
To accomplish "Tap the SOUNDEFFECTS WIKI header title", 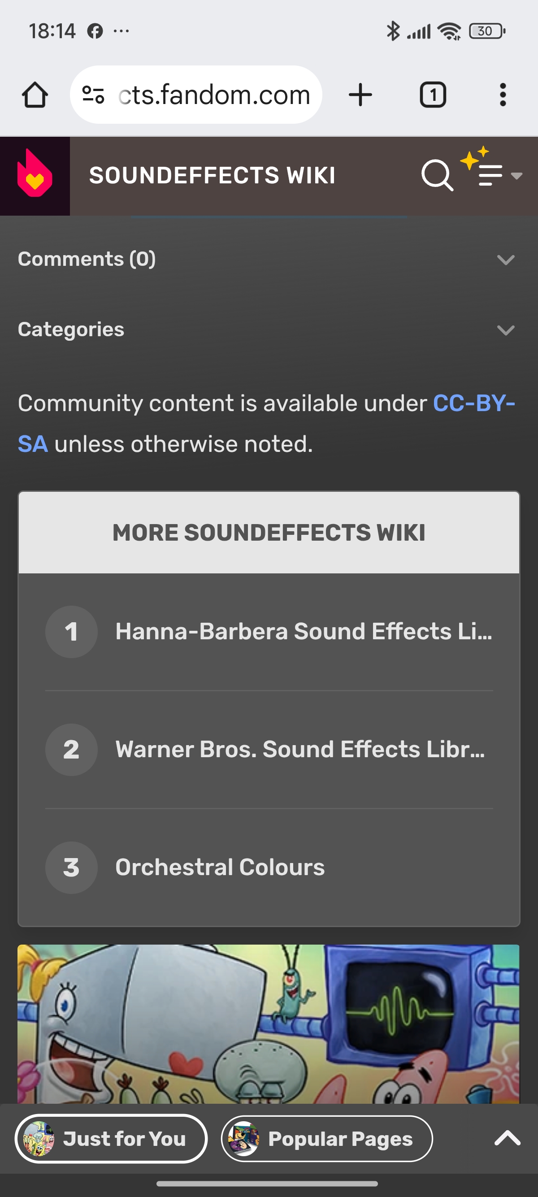I will [212, 176].
